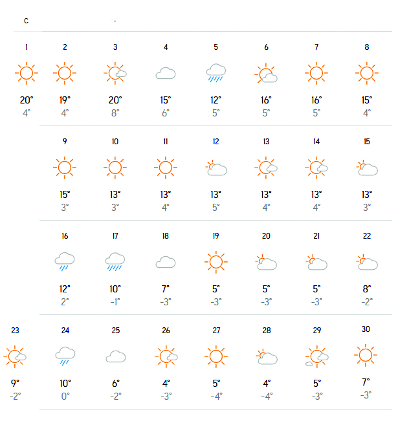The height and width of the screenshot is (436, 398).
Task: Click the cloudy icon for day 4
Action: click(166, 74)
